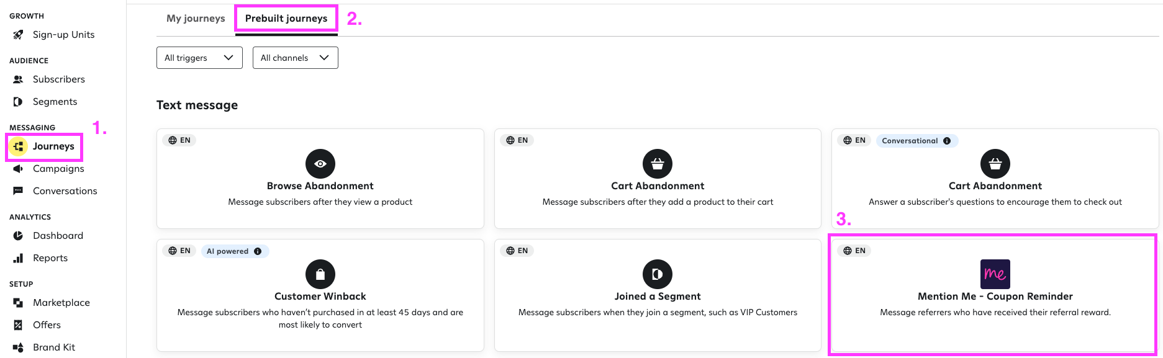1163x358 pixels.
Task: Click the Segments icon in sidebar
Action: (18, 102)
